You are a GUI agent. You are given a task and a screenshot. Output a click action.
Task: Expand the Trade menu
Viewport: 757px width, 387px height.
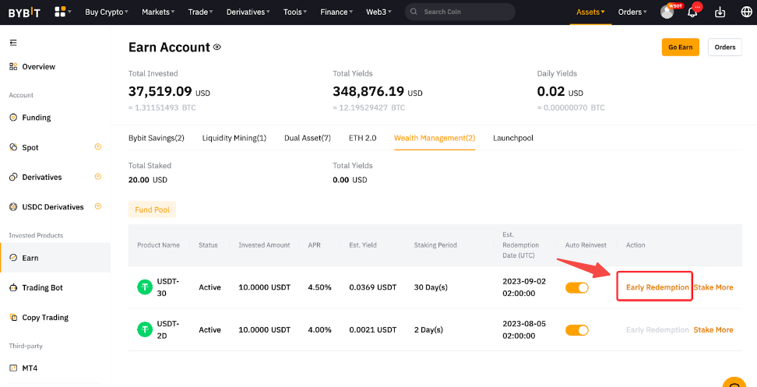pos(200,12)
